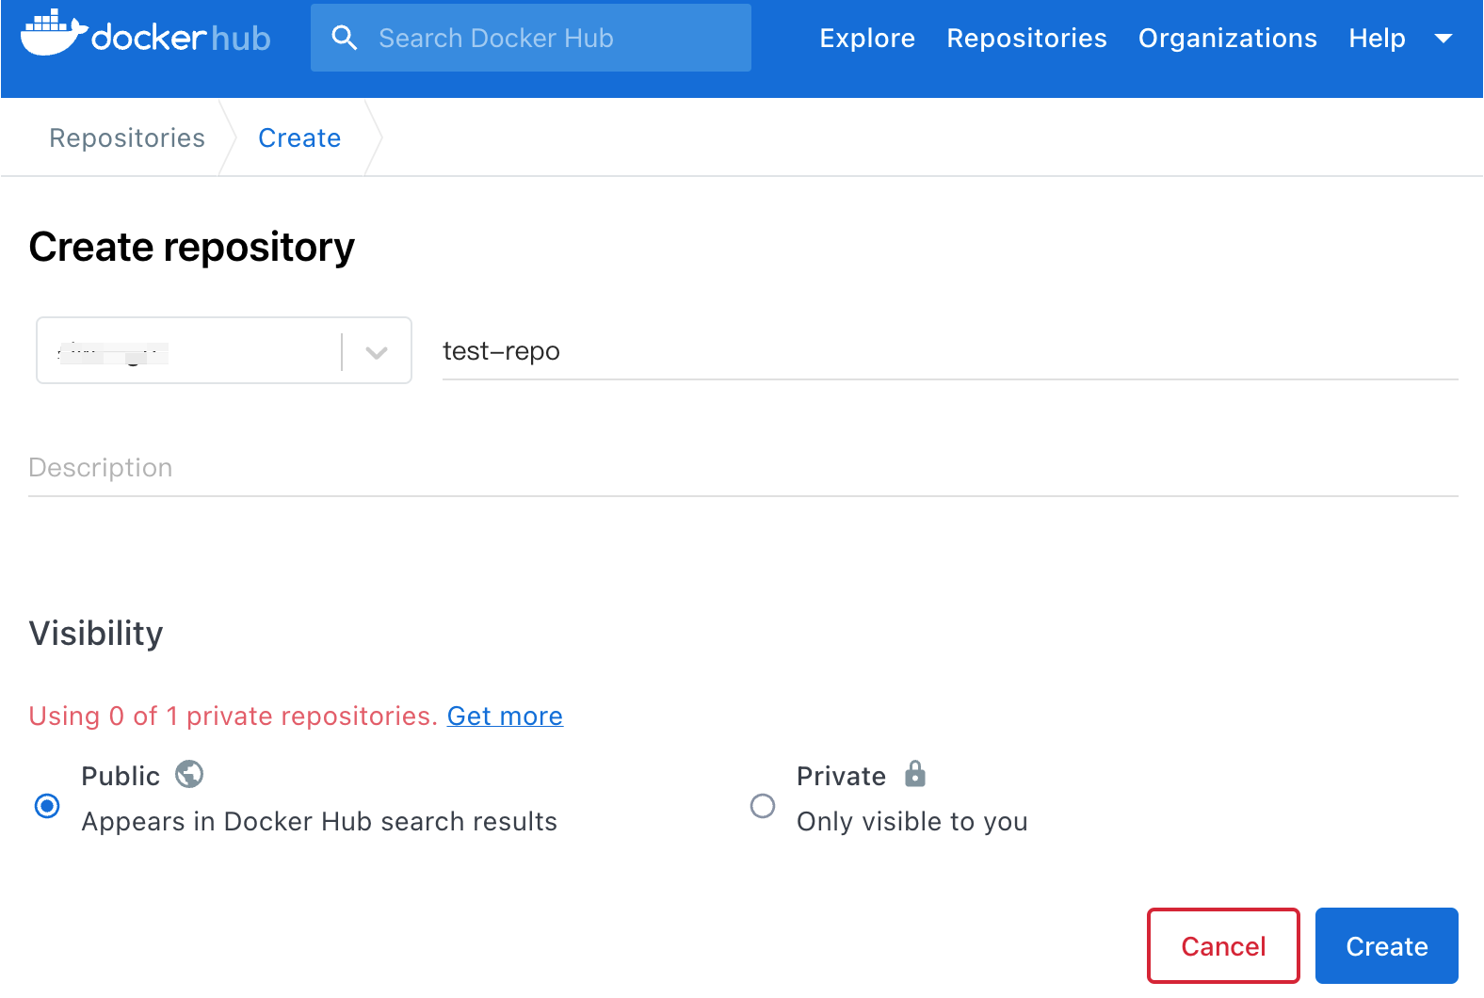Image resolution: width=1484 pixels, height=998 pixels.
Task: Select the Public visibility radio button
Action: [x=47, y=806]
